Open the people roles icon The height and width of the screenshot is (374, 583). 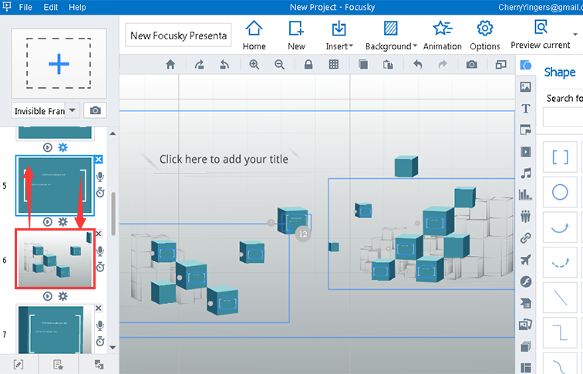526,217
